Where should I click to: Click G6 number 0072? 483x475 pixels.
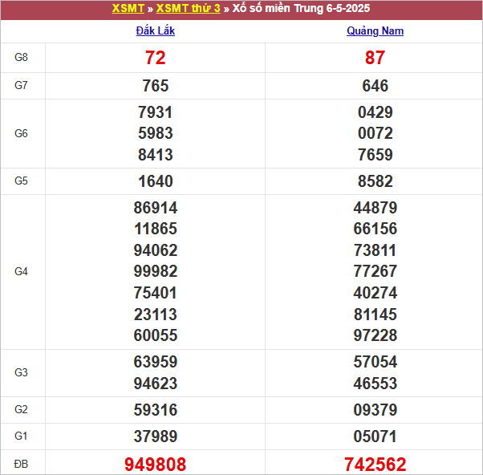(x=375, y=133)
